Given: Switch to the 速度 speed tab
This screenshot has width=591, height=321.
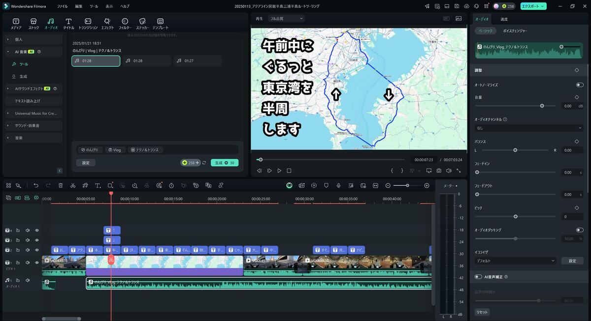Looking at the screenshot, I should 504,19.
